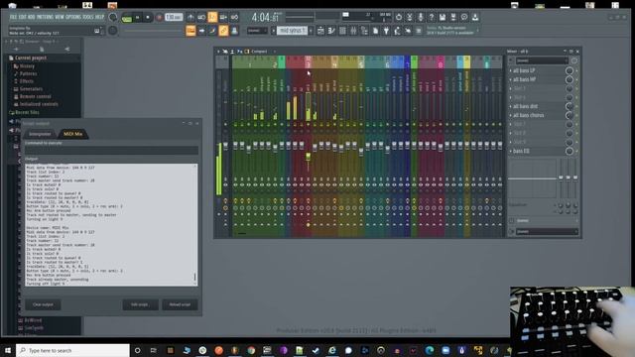This screenshot has height=357, width=635.
Task: Open the OPTIONS menu
Action: coord(73,17)
